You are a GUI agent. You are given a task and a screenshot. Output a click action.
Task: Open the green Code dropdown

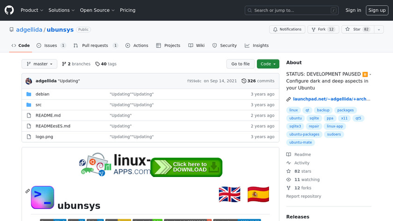268,64
